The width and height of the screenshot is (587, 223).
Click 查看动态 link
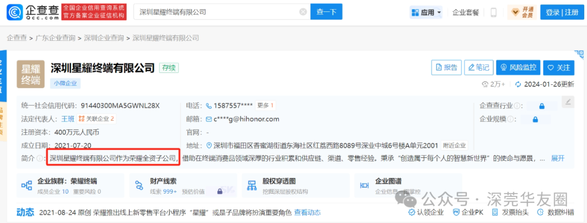click(307, 213)
